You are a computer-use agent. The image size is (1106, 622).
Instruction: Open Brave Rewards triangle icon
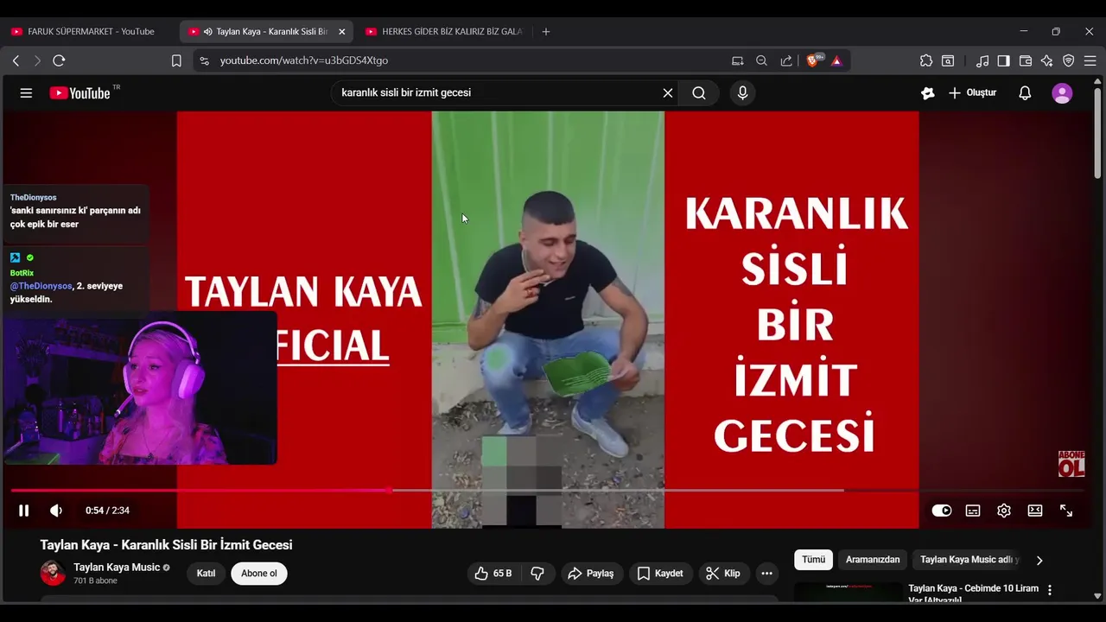click(x=836, y=60)
